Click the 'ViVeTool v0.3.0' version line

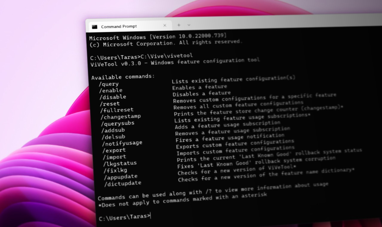[175, 62]
